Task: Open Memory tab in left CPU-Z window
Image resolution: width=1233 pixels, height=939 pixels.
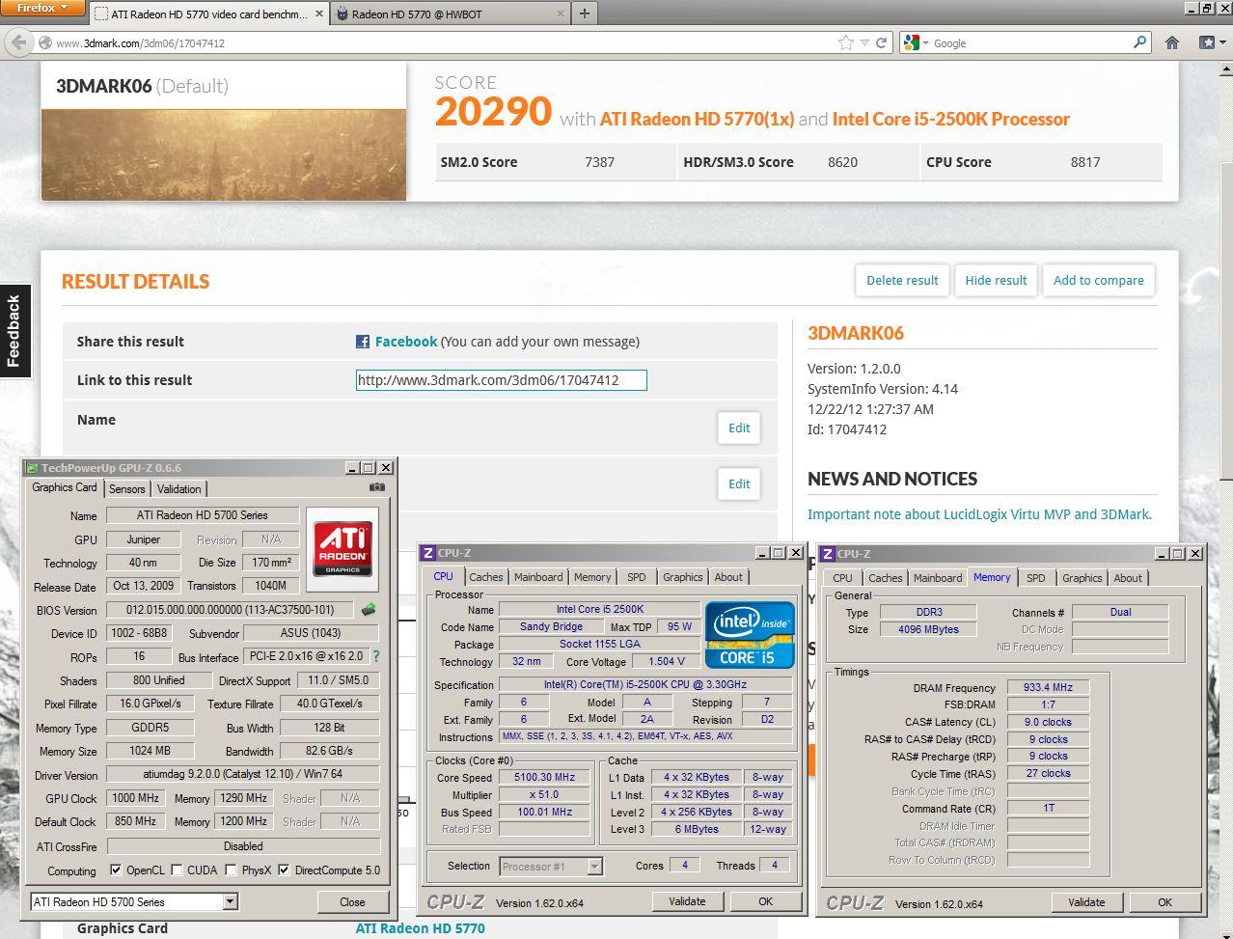Action: coord(592,577)
